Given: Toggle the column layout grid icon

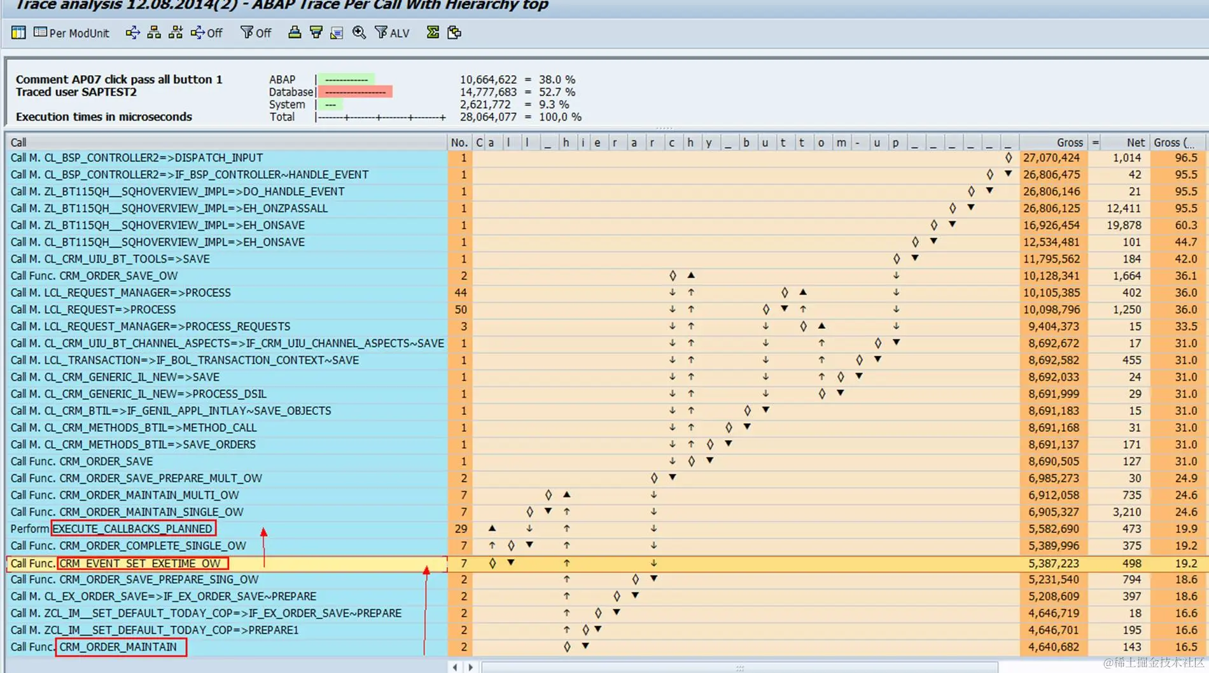Looking at the screenshot, I should 18,32.
